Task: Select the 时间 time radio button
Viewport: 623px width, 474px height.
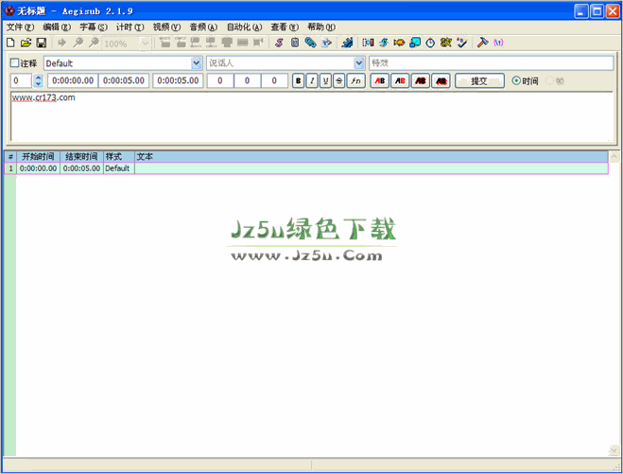Action: 516,80
